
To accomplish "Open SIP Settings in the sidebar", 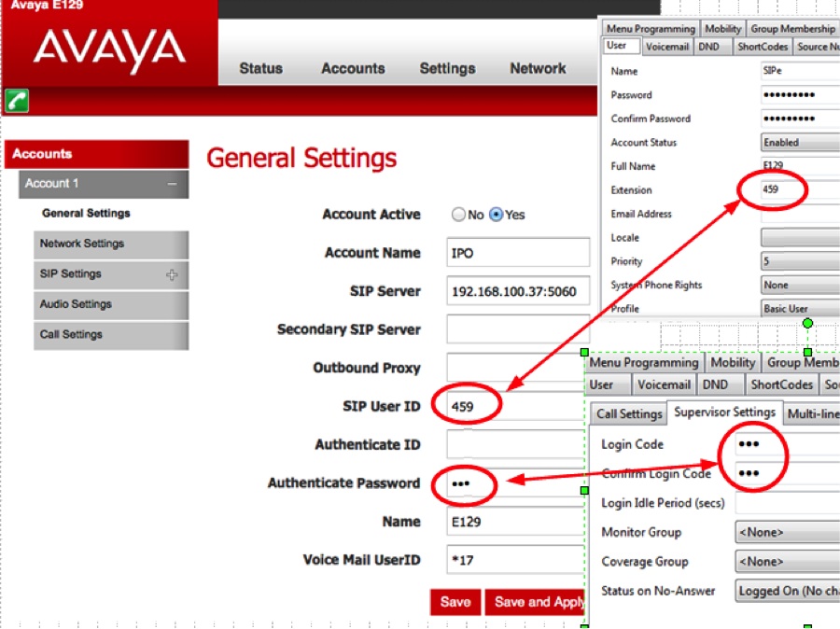I will point(111,274).
